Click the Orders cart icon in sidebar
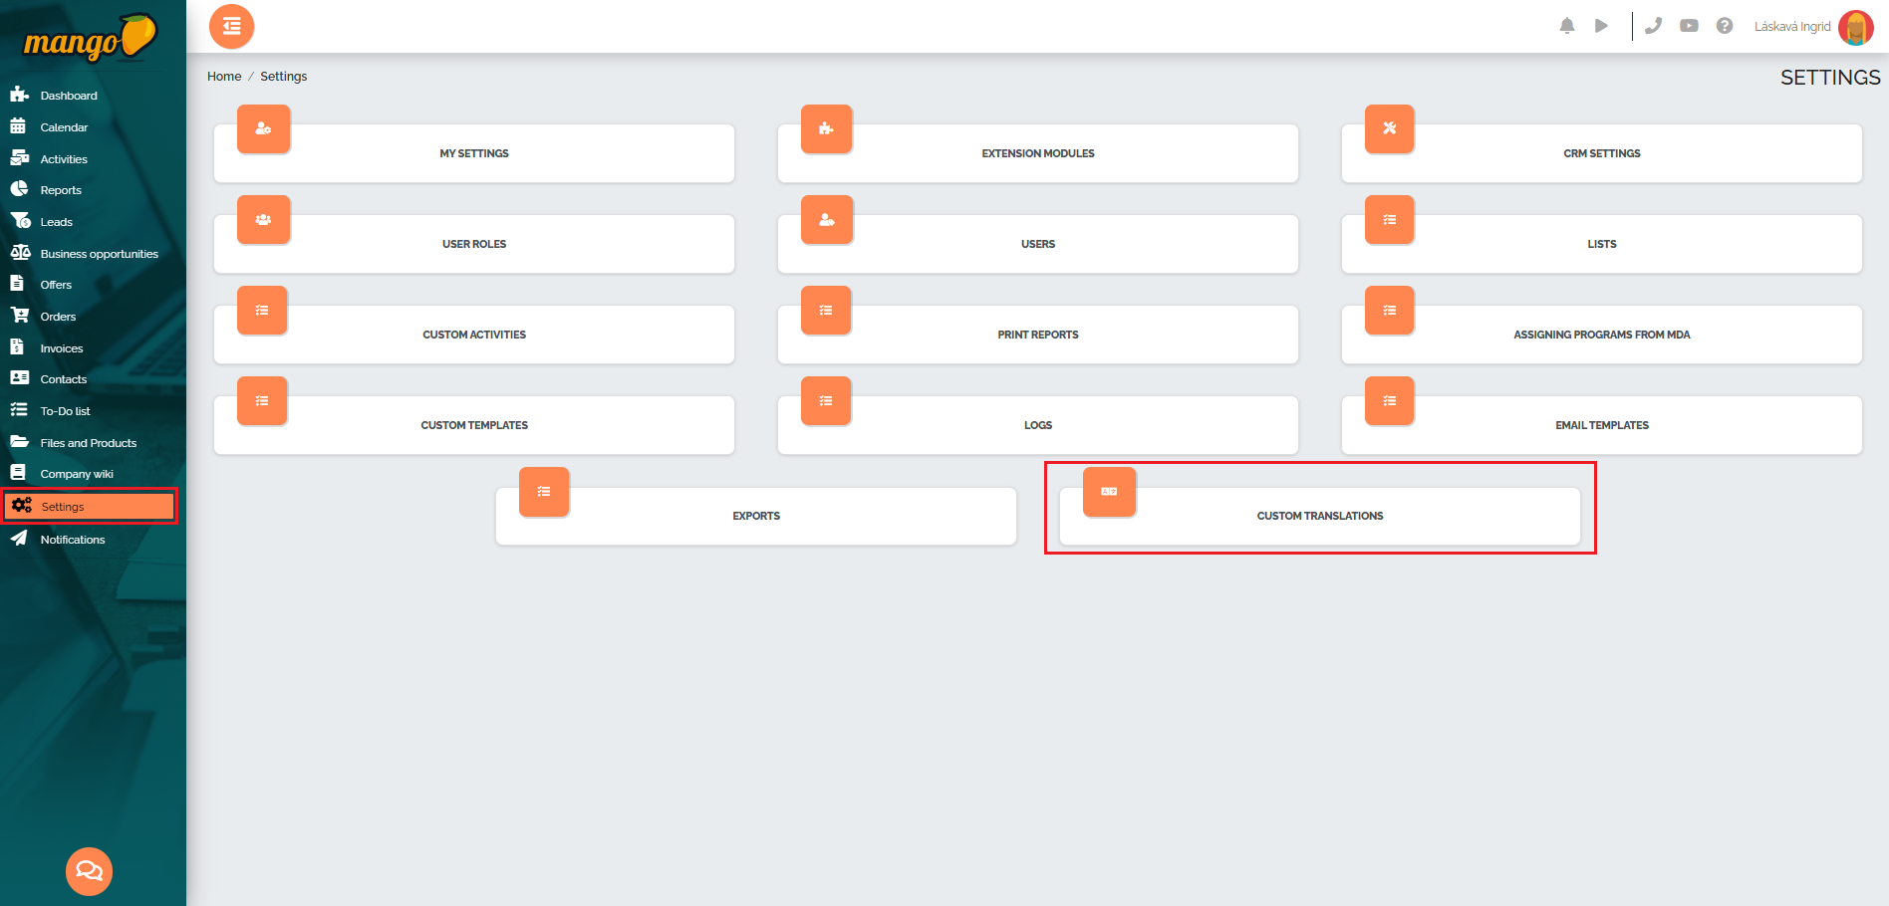The height and width of the screenshot is (906, 1889). 19,316
